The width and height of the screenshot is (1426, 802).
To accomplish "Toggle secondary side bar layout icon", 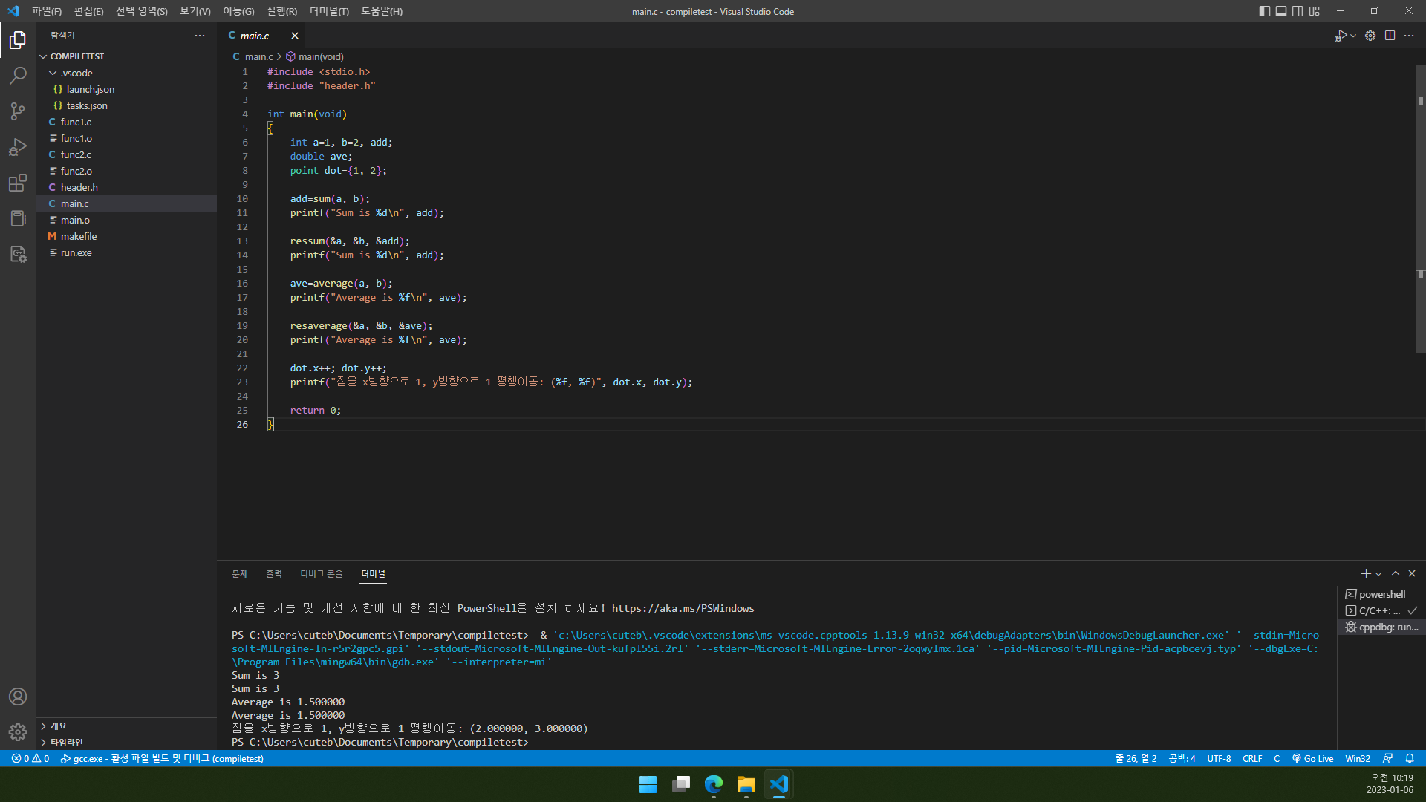I will click(1298, 11).
